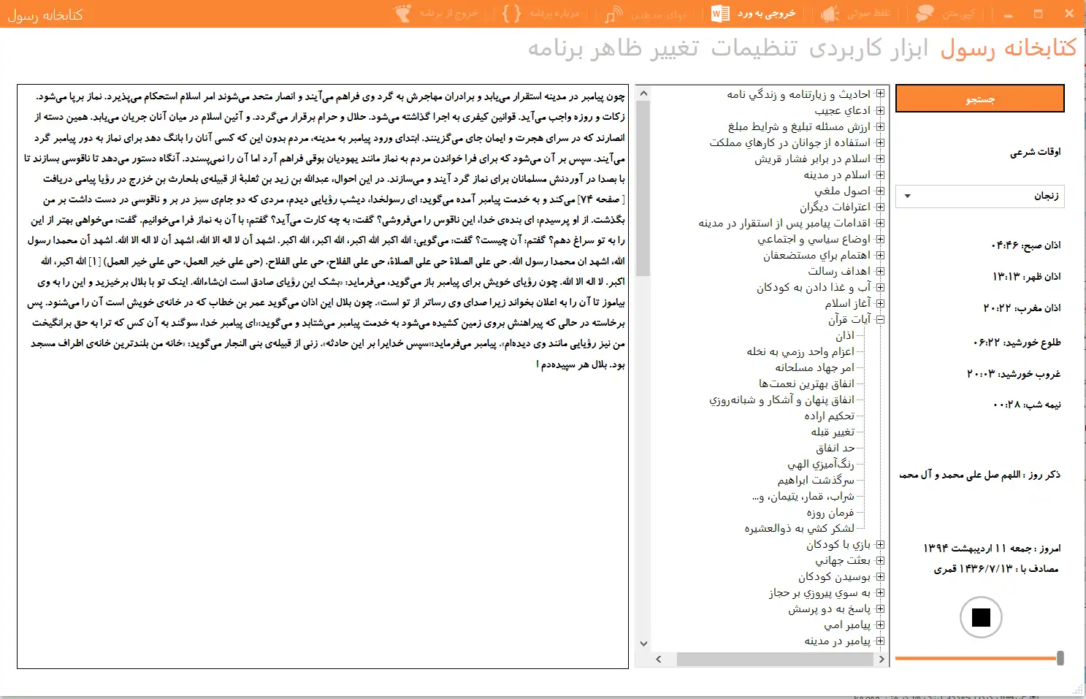Select به سوي پيروزي بر حجاز item

[x=819, y=592]
